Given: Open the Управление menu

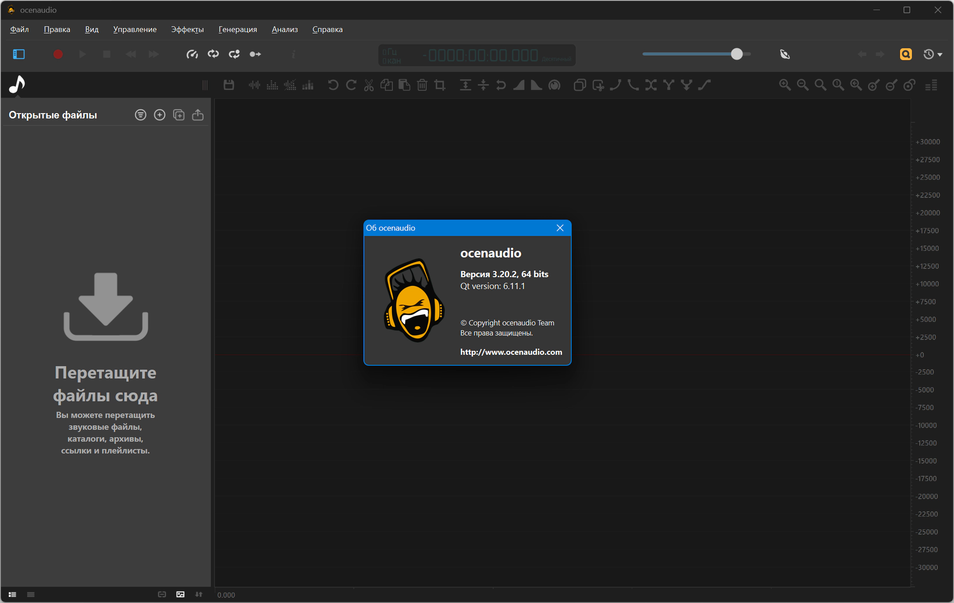Looking at the screenshot, I should click(x=135, y=29).
